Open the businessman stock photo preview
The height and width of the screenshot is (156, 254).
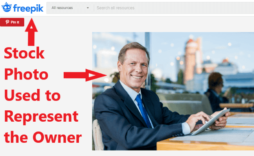173,91
